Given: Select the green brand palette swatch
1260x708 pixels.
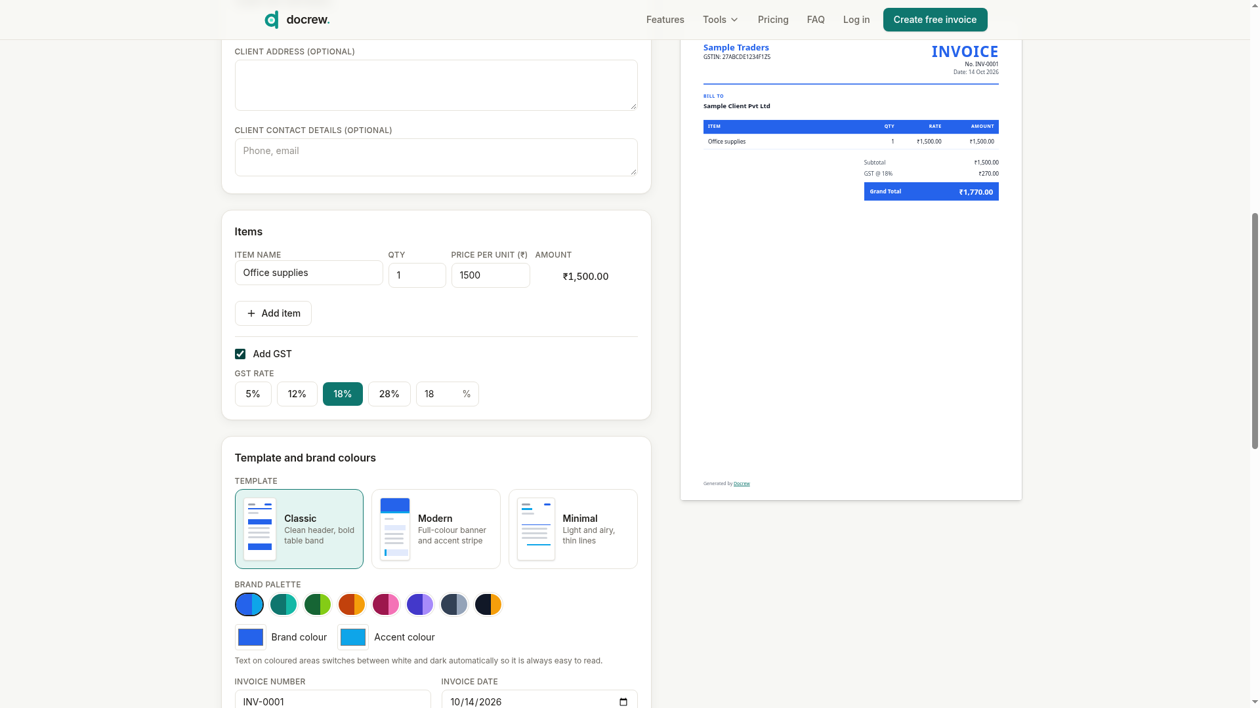Looking at the screenshot, I should (x=318, y=604).
